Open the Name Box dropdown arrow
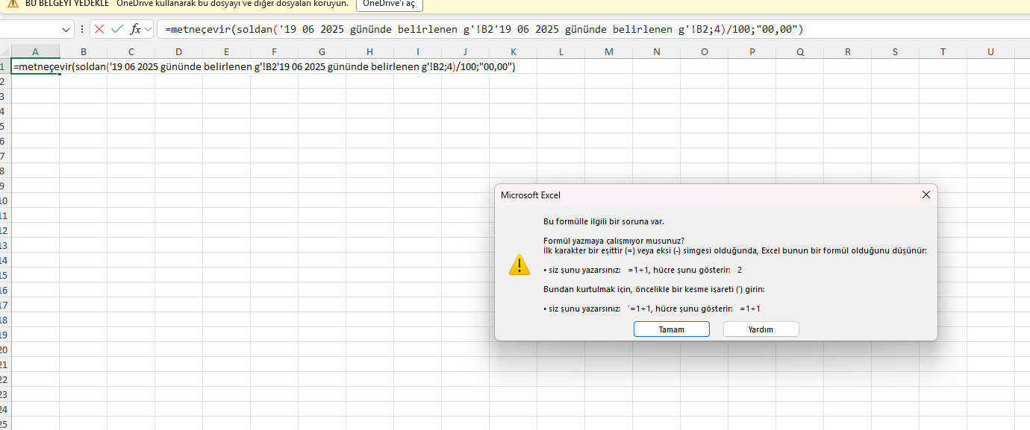The height and width of the screenshot is (430, 1030). tap(66, 30)
